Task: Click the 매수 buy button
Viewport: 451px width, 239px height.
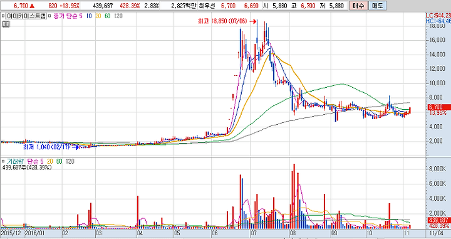Action: 358,6
